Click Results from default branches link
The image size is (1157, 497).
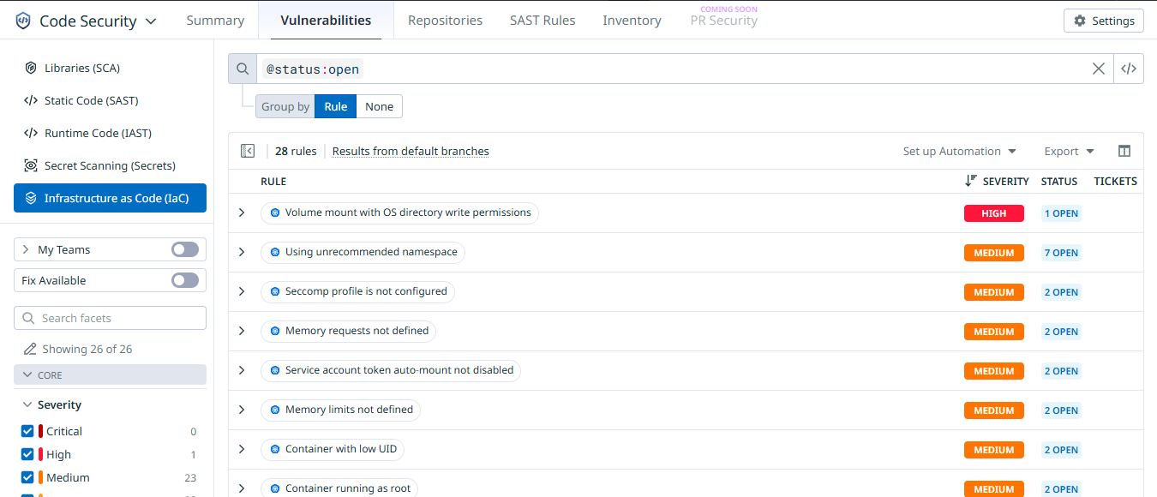[x=411, y=151]
